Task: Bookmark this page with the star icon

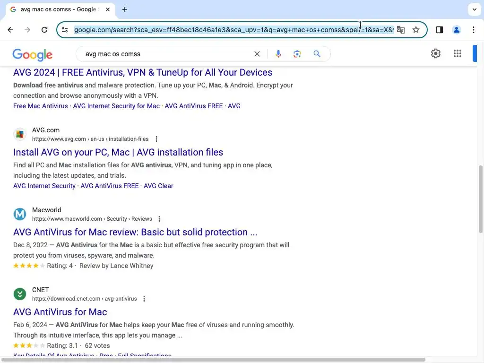Action: point(416,30)
